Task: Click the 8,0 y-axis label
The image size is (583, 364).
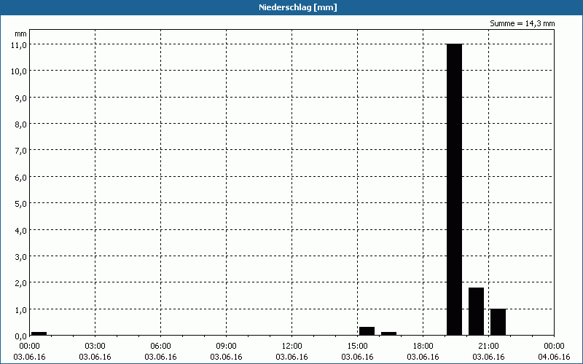Action: point(21,124)
